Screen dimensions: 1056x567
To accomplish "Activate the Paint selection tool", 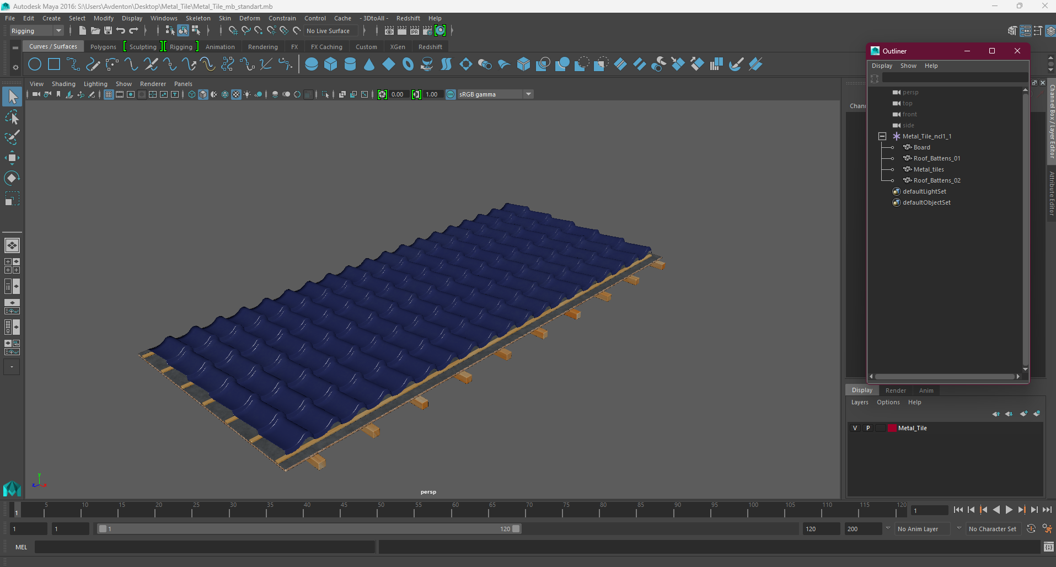I will (12, 137).
